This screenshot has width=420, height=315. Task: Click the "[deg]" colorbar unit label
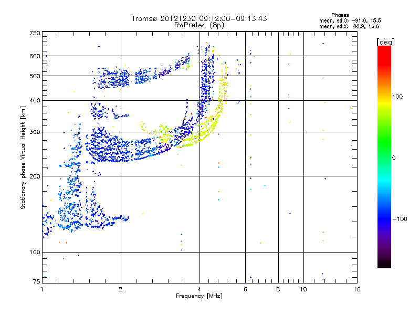click(385, 42)
